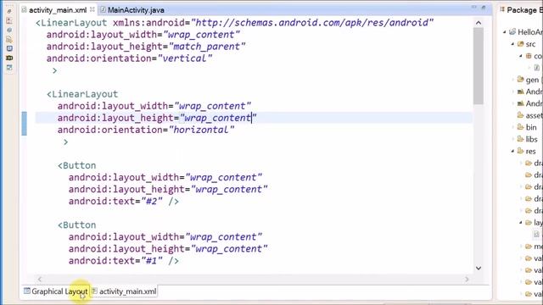Select the Java file under the src package
This screenshot has width=543, height=305.
(x=537, y=68)
